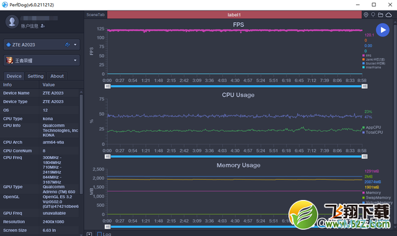Image resolution: width=397 pixels, height=236 pixels.
Task: Minimize the PerfDog window
Action: tap(358, 4)
